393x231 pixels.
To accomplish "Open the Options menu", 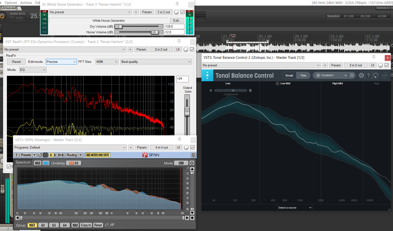I will click(11, 2).
